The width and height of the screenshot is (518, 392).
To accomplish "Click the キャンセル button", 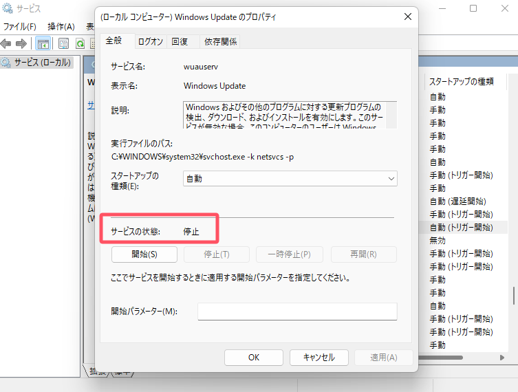I will tap(319, 358).
